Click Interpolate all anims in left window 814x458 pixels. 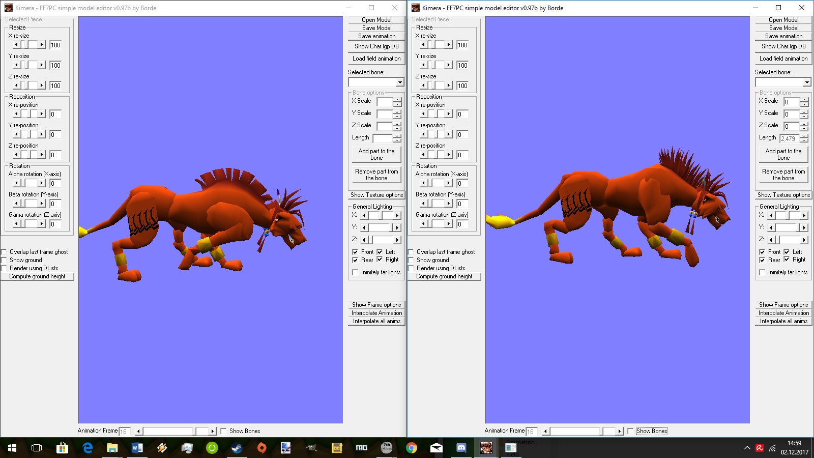(x=376, y=321)
